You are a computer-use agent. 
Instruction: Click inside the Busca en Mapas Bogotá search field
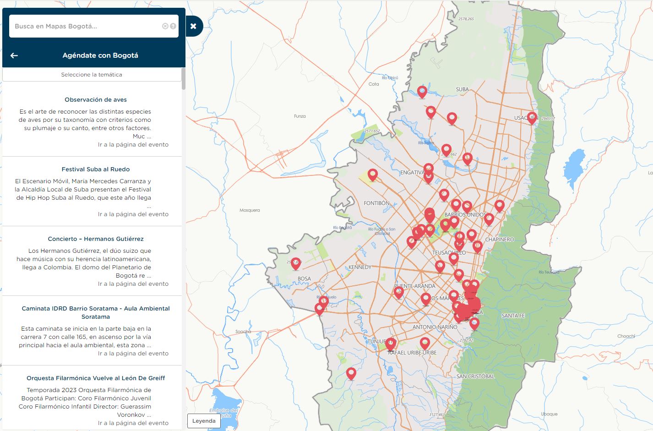click(82, 26)
